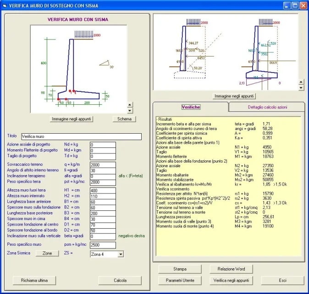Click the Zone button for seismic zone

(47, 254)
